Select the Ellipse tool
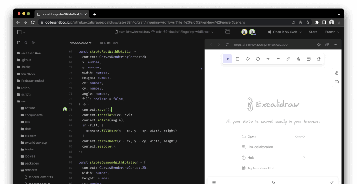This screenshot has height=184, width=357. pos(258,59)
